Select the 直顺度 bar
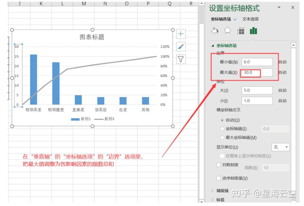Screen dimensions: 304x206 pos(78,100)
